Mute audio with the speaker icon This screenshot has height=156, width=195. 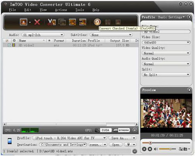coord(156,149)
